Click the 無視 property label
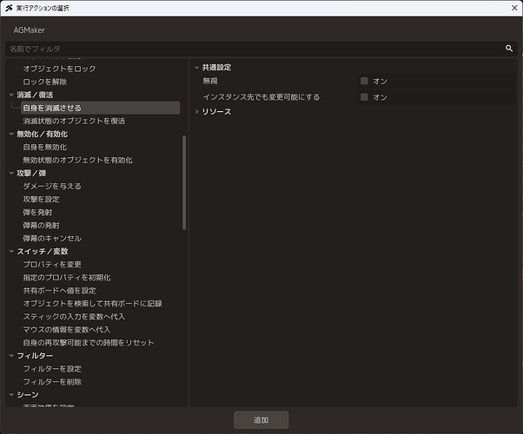523x434 pixels. pos(210,81)
